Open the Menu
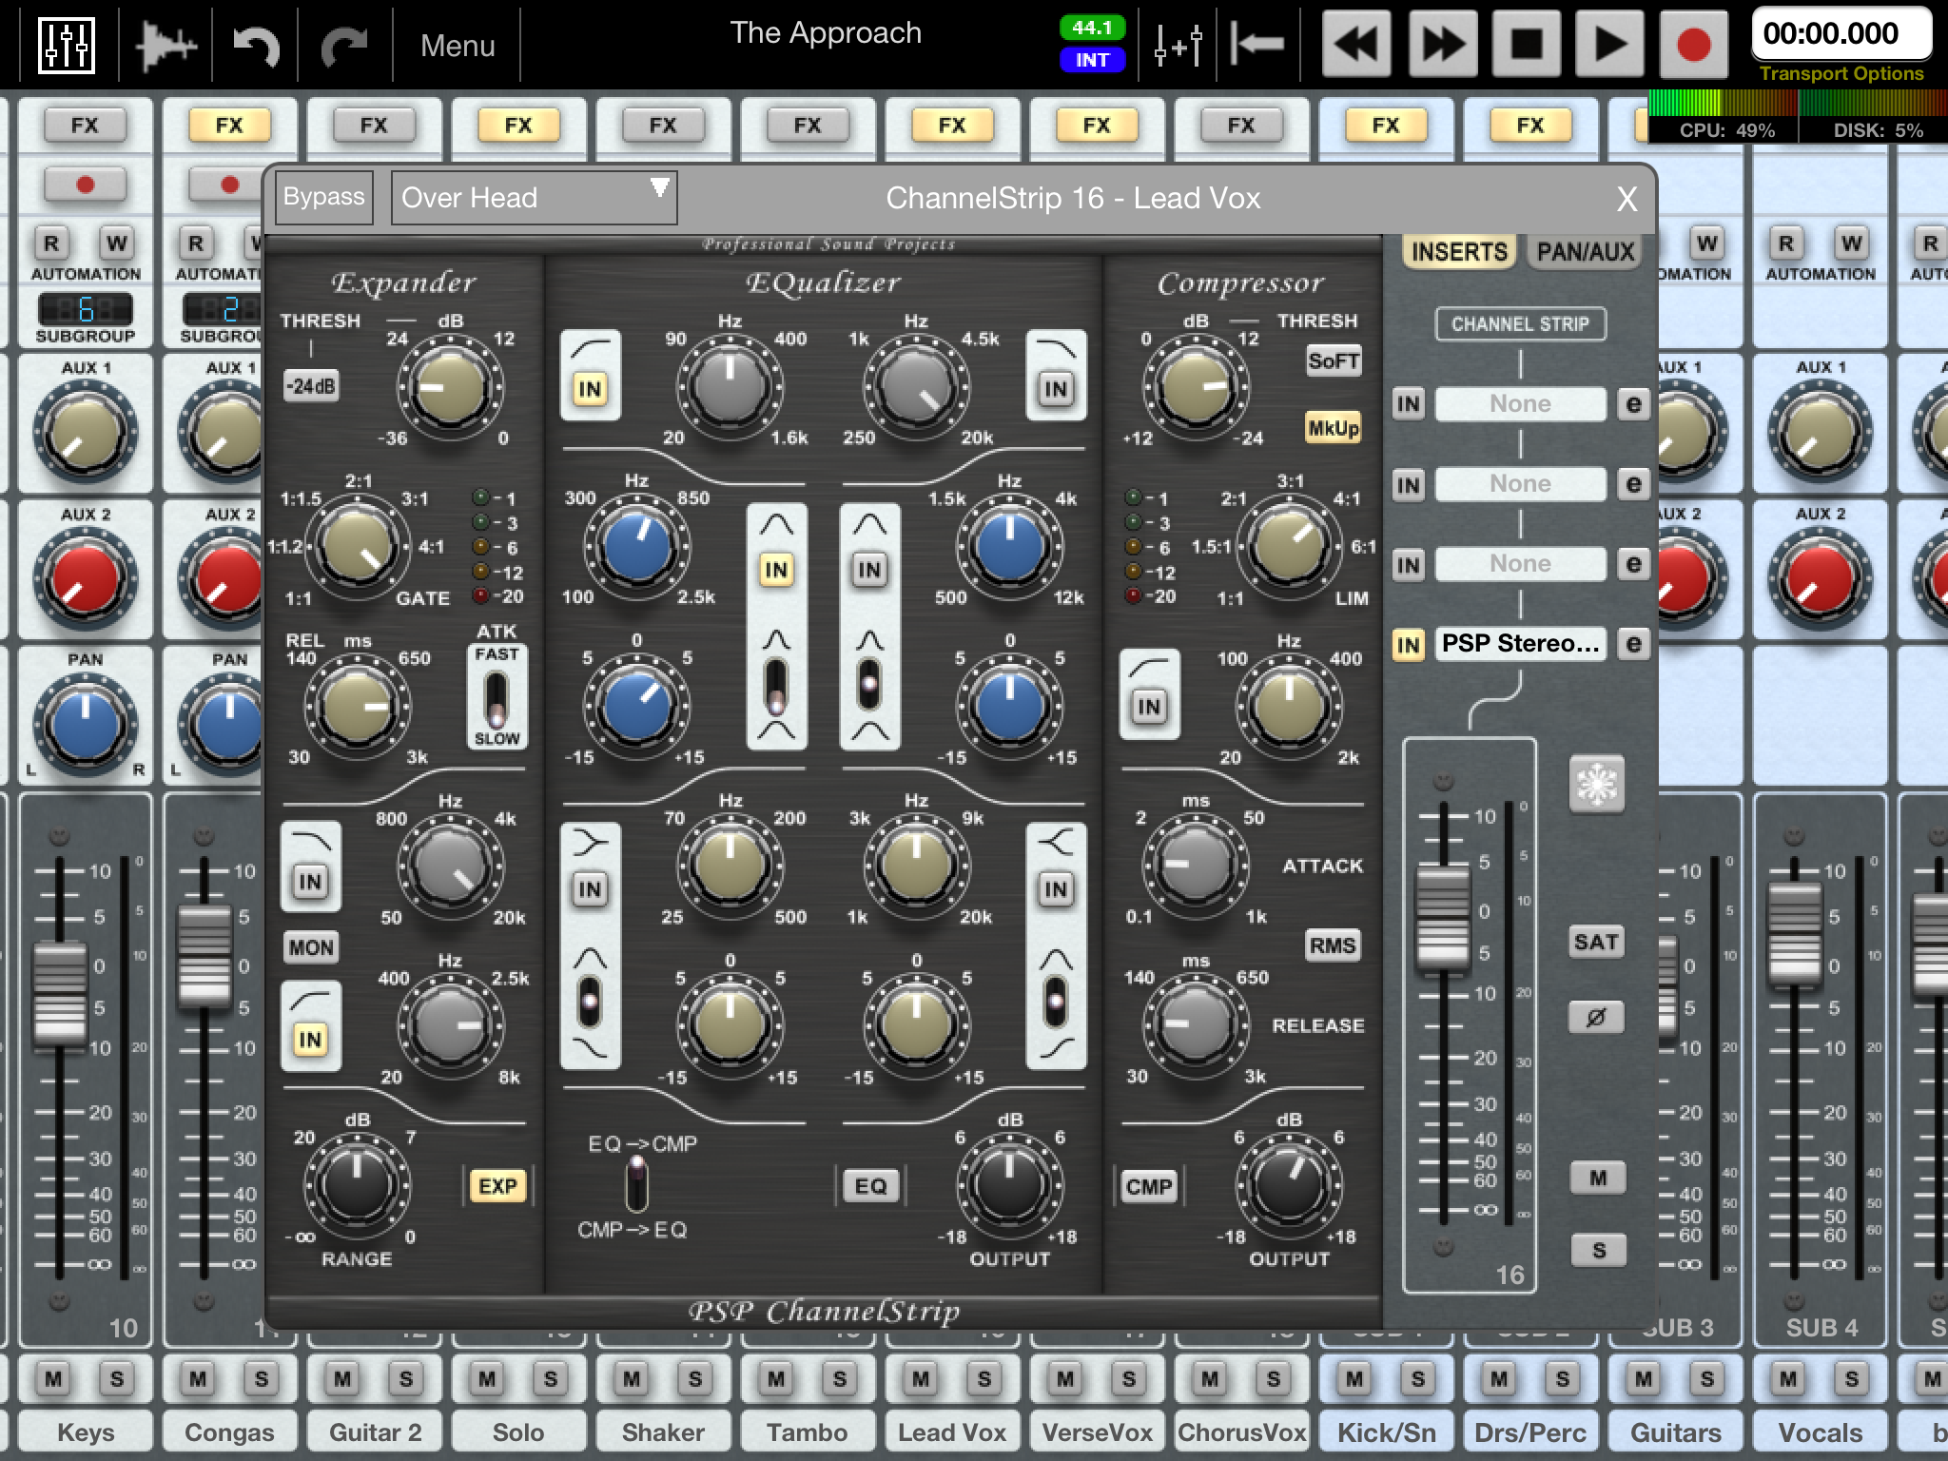This screenshot has height=1461, width=1948. [x=458, y=46]
